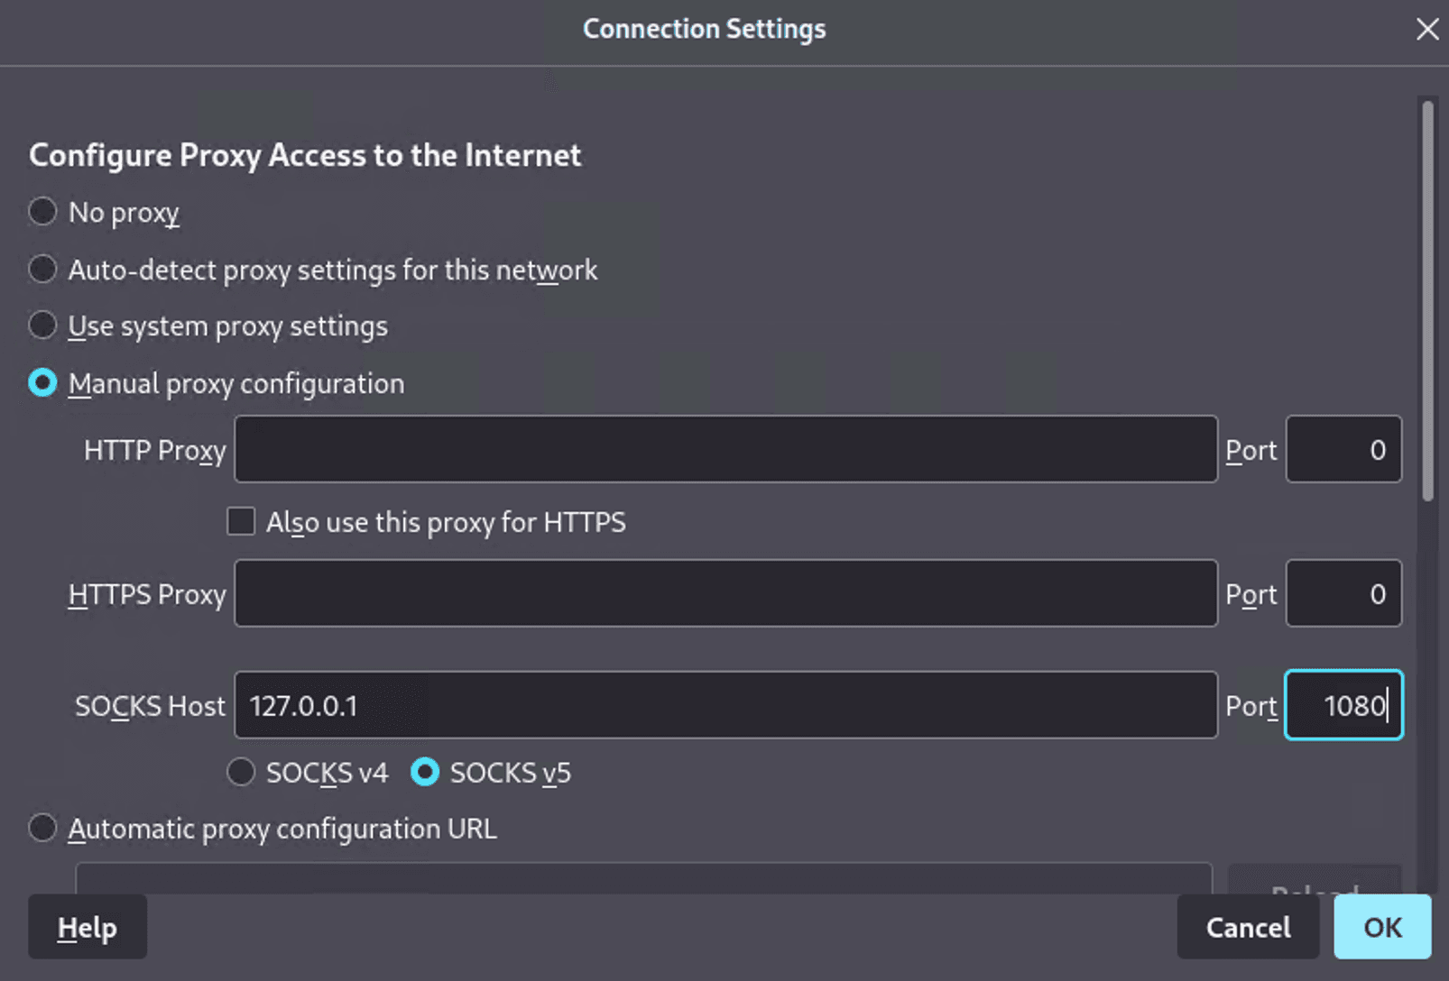This screenshot has width=1449, height=981.
Task: Choose Auto-detect proxy settings for this network
Action: 42,269
